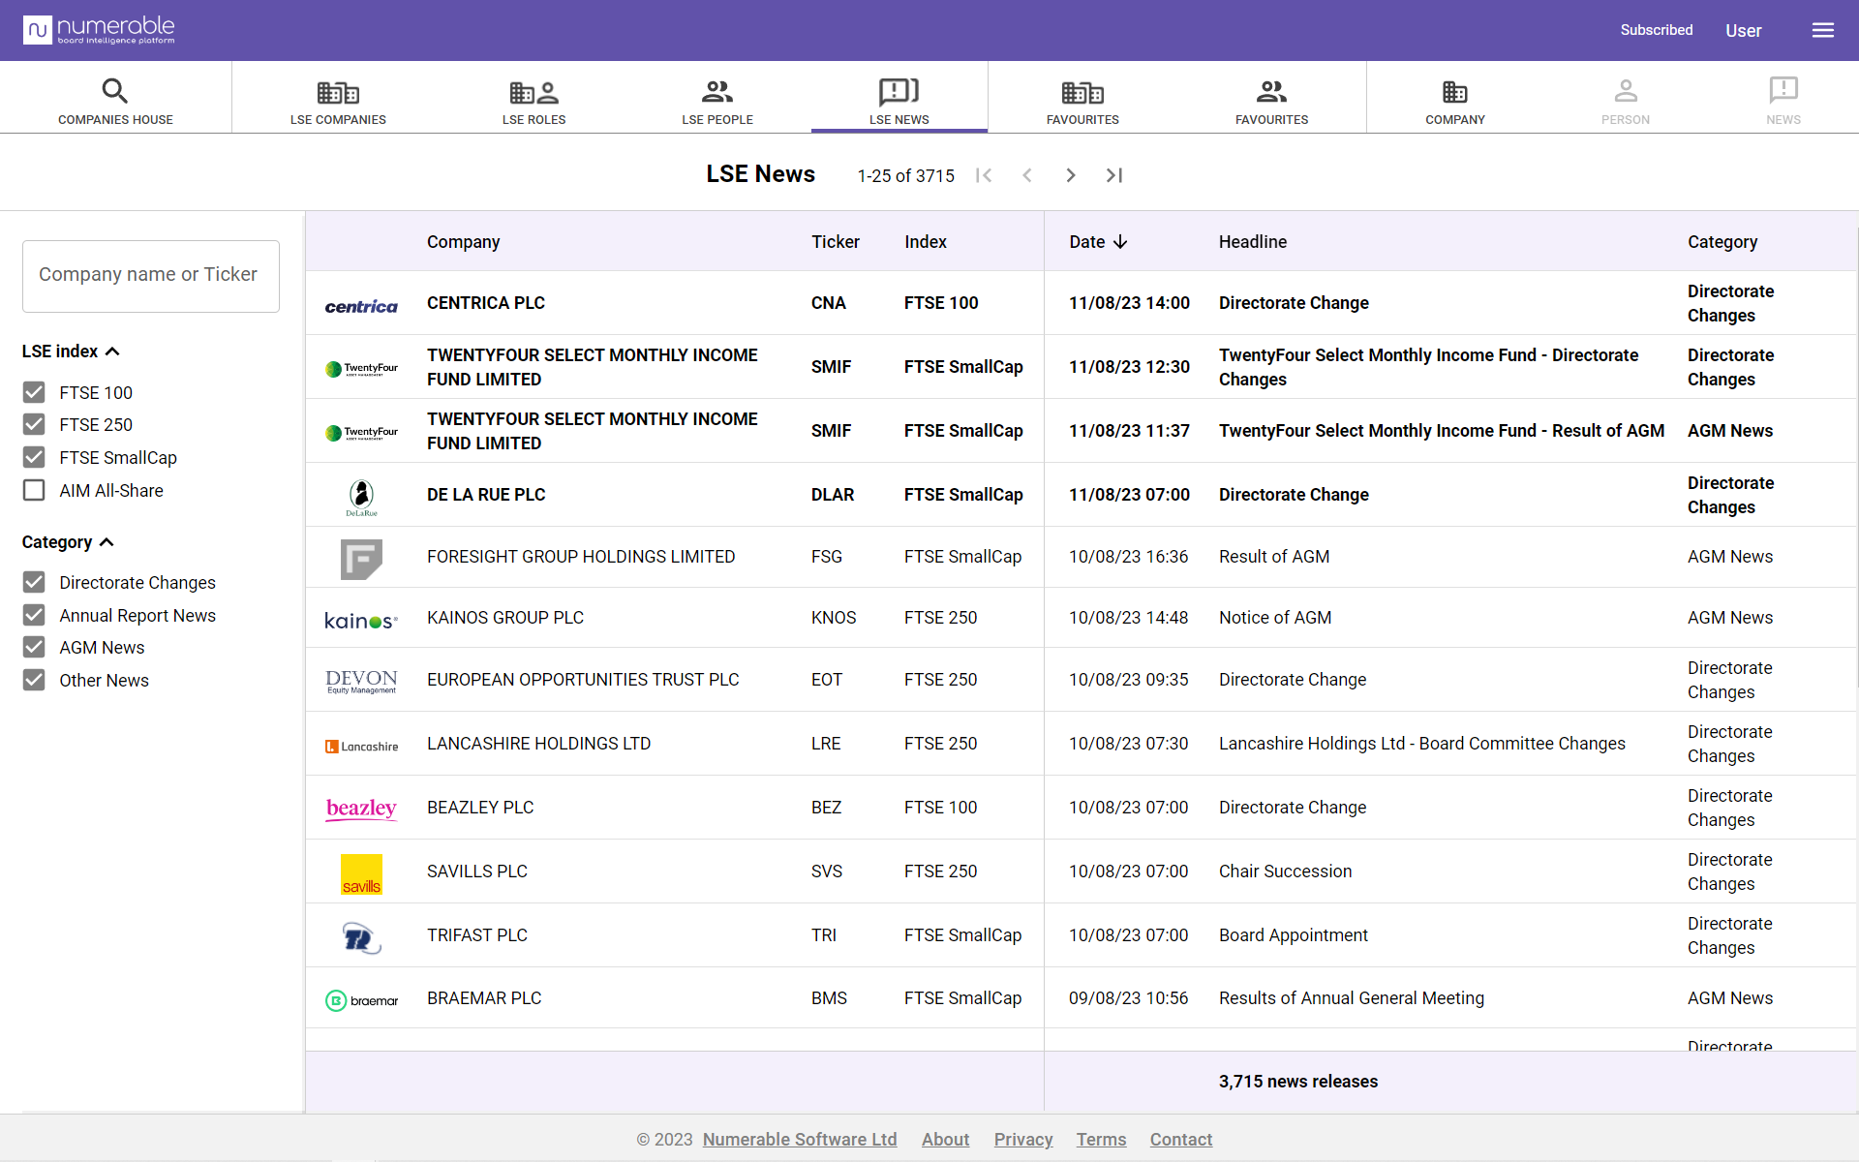Open Notice of AGM headline

[1274, 618]
